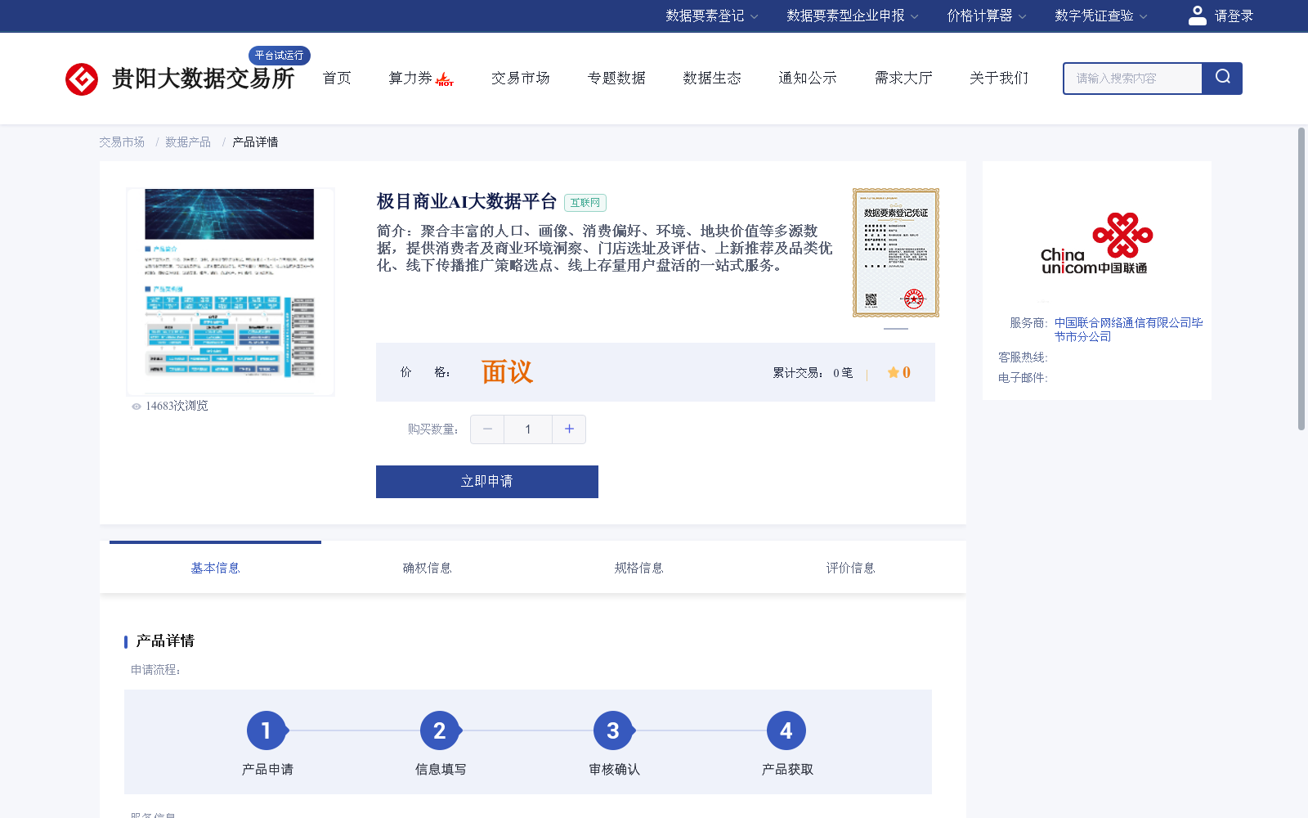Screen dimensions: 1308x818
Task: Open the product preview thumbnail image
Action: click(x=231, y=292)
